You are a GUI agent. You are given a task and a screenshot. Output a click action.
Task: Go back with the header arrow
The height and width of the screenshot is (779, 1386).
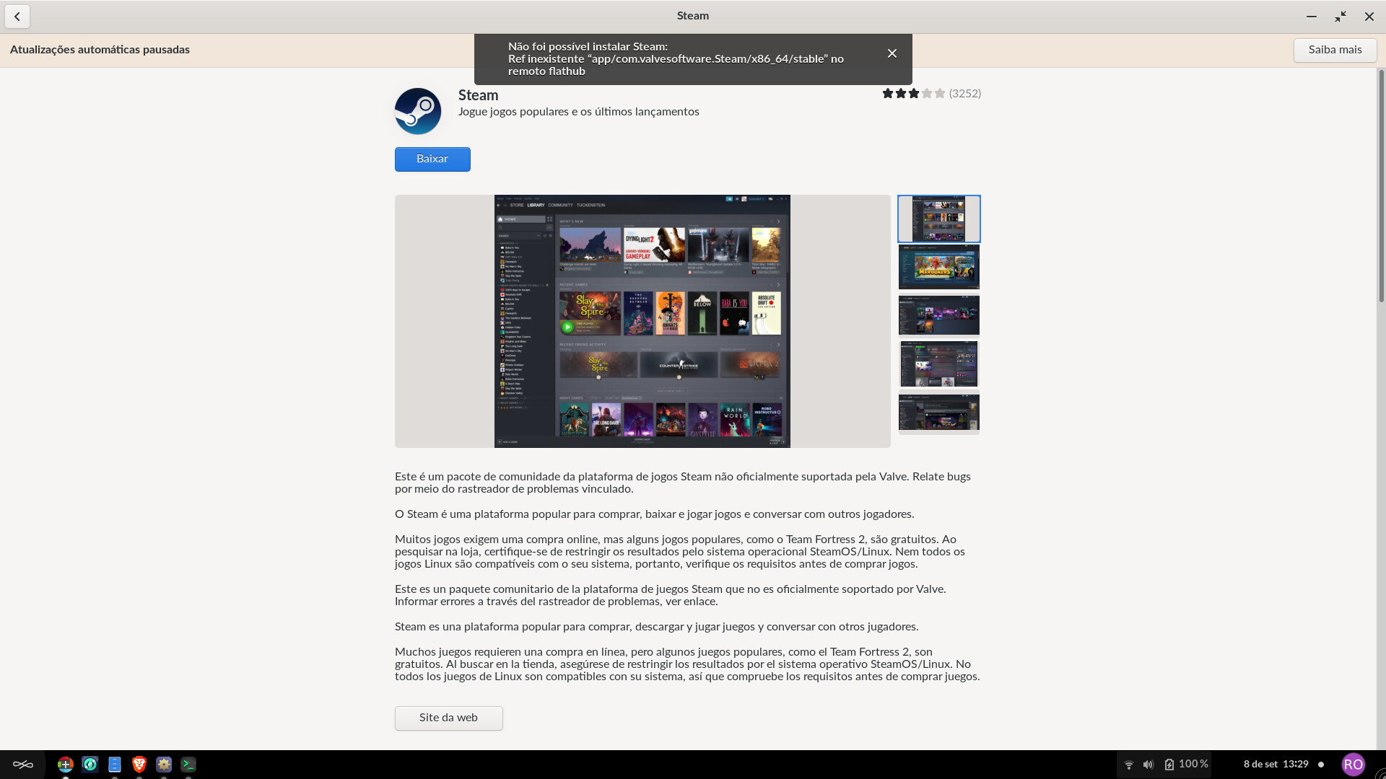[x=17, y=17]
